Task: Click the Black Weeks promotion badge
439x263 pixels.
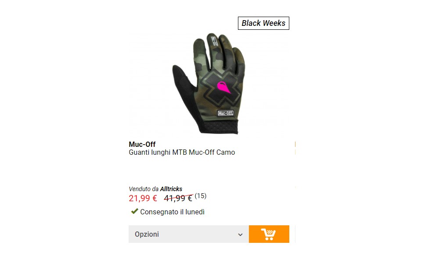Action: coord(263,23)
